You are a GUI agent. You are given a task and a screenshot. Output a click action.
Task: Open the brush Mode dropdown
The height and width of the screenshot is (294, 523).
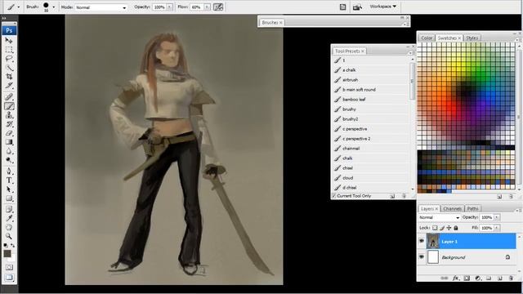(101, 7)
